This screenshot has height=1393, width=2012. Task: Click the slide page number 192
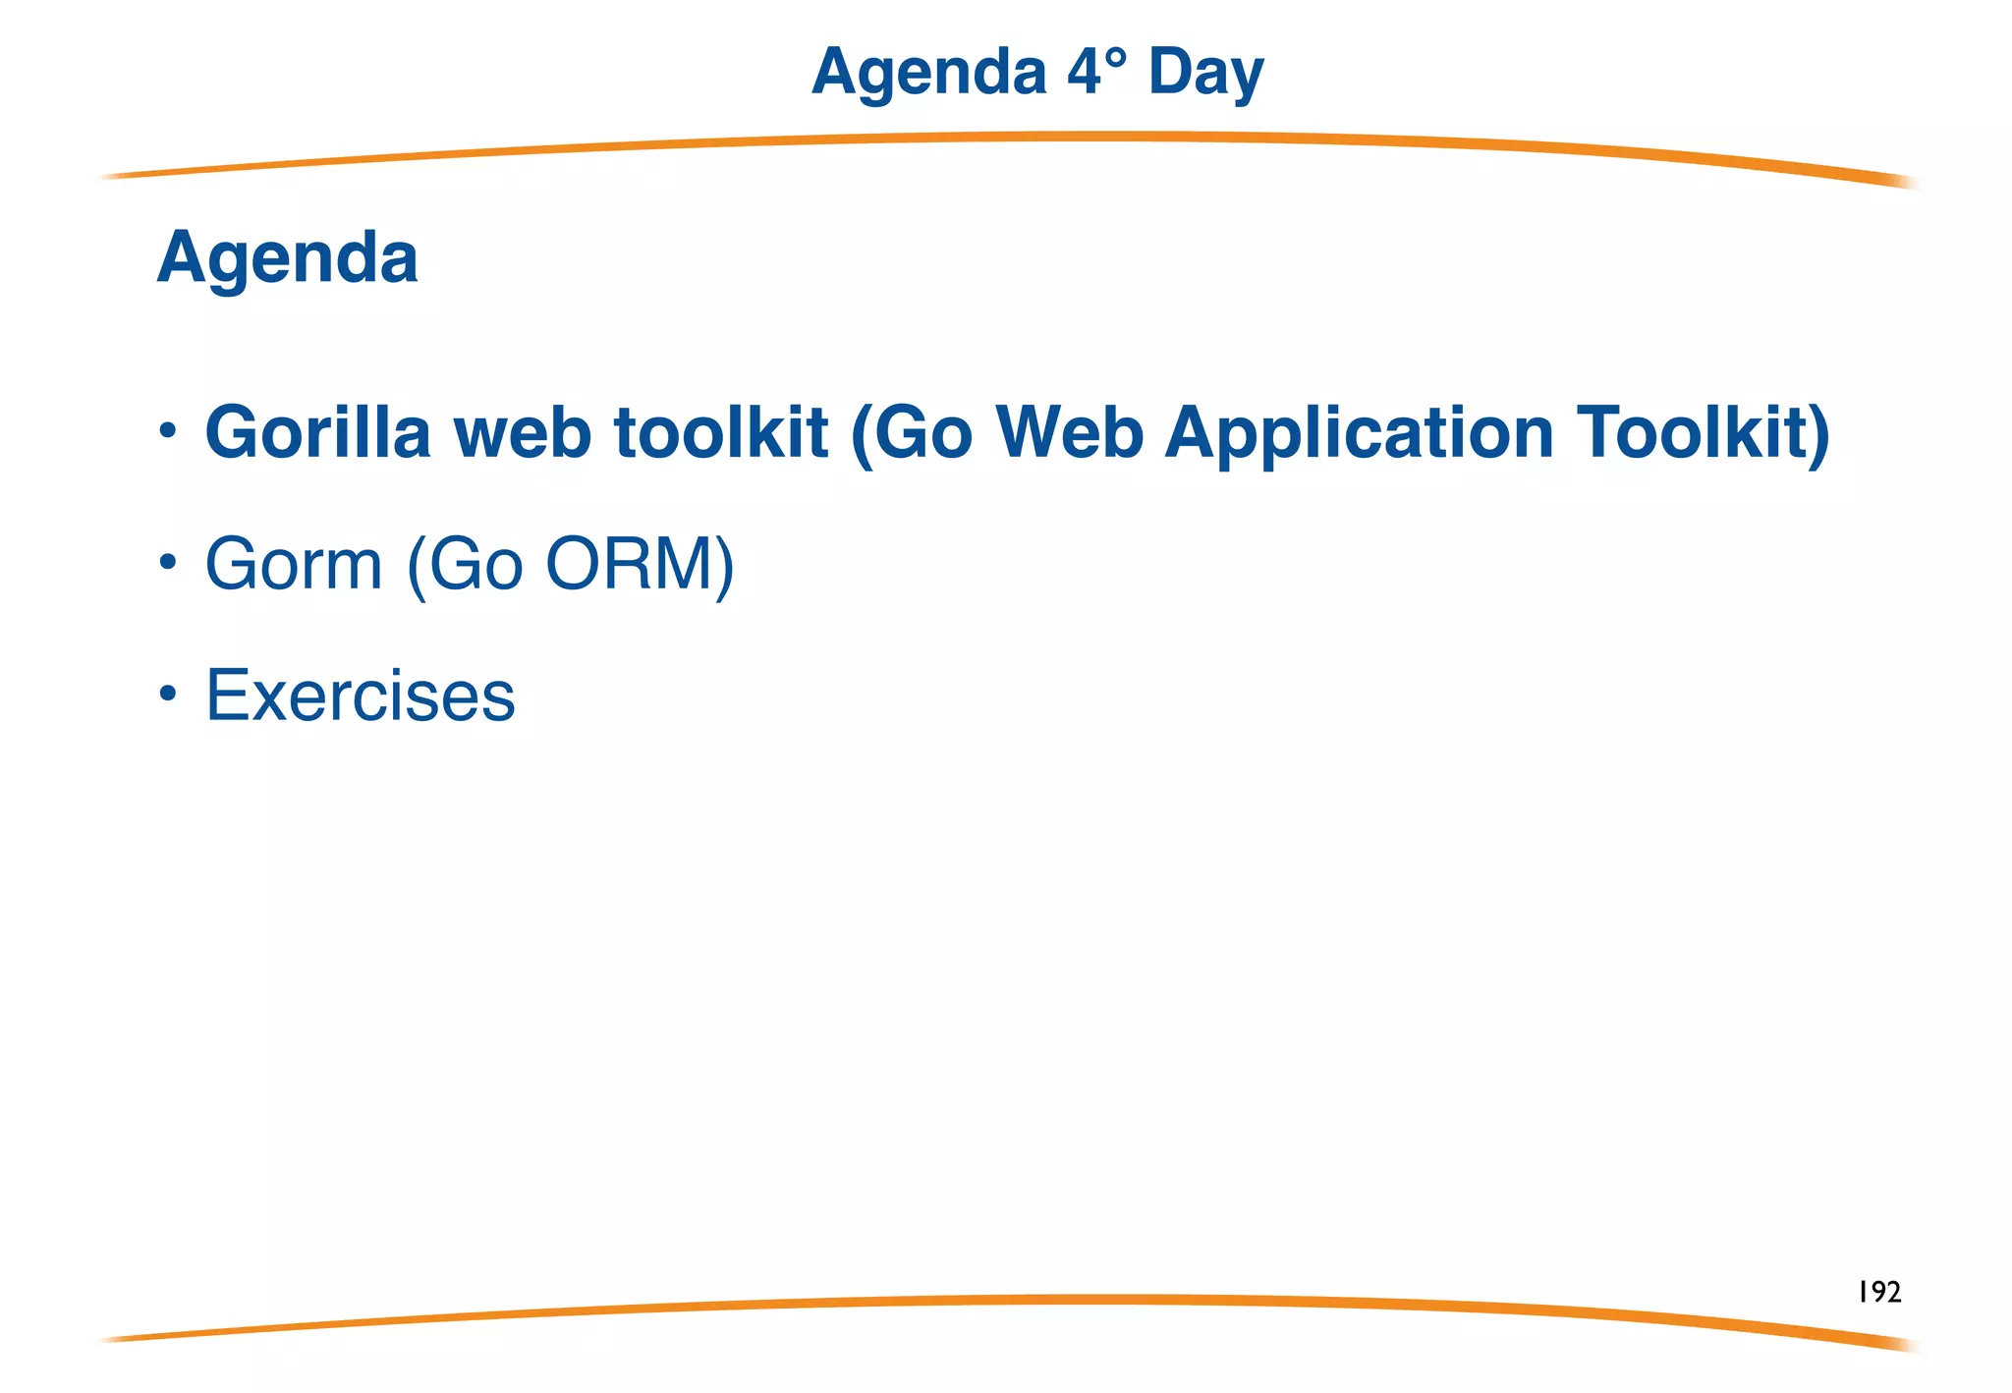pyautogui.click(x=1879, y=1292)
